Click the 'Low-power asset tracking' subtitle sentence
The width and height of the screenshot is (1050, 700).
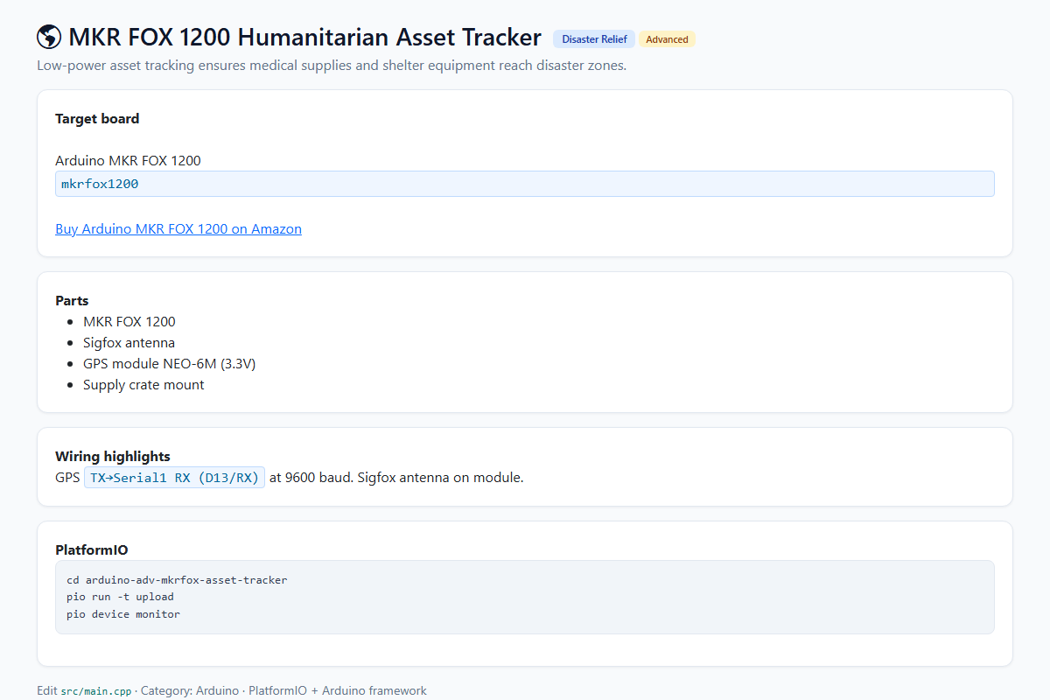click(332, 66)
